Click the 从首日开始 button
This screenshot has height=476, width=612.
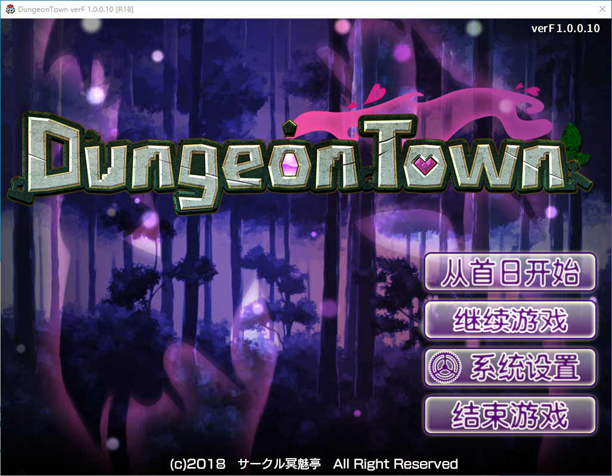[510, 272]
